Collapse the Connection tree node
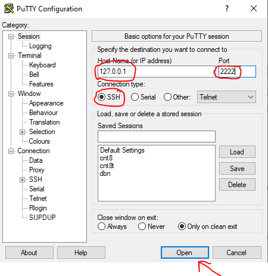 click(11, 151)
